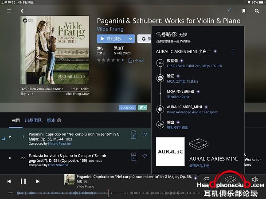266x199 pixels.
Task: Expand the play options dropdown arrow
Action: click(x=130, y=39)
